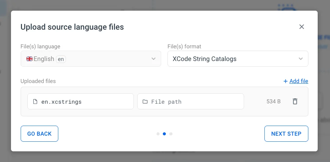The image size is (330, 162).
Task: Click the Add file link
Action: point(299,81)
